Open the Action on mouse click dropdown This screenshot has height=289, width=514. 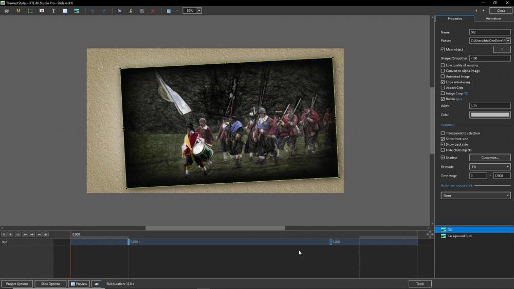pyautogui.click(x=475, y=196)
